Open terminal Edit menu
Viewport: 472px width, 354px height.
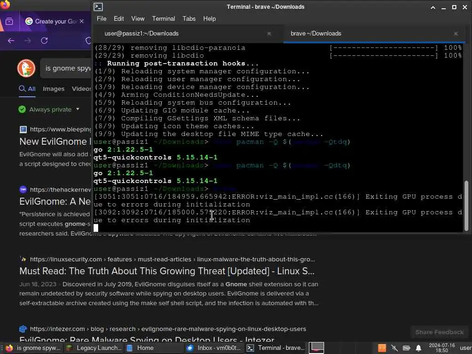coord(118,18)
